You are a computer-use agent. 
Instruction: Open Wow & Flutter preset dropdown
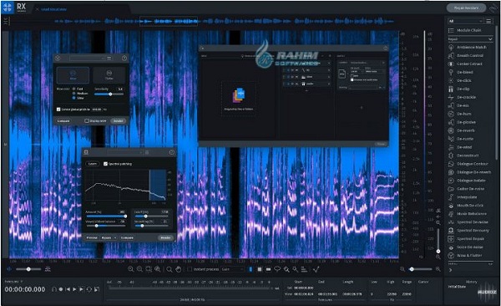pyautogui.click(x=87, y=58)
